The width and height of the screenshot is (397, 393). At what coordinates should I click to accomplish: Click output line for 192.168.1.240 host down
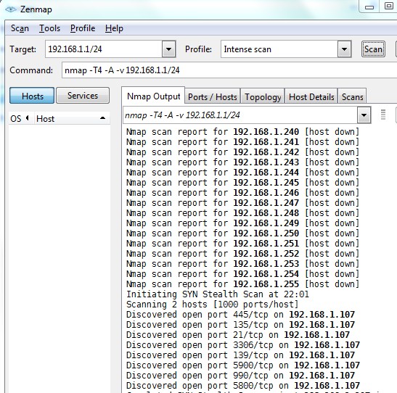(x=242, y=132)
